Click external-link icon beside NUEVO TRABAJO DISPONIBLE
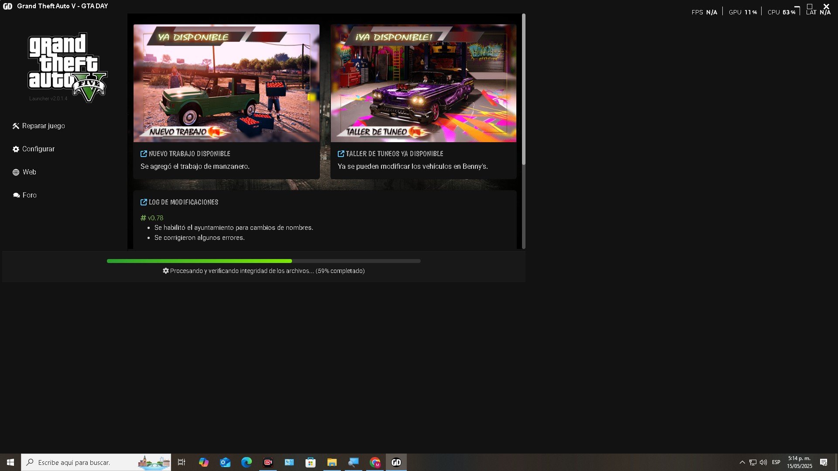 click(144, 154)
